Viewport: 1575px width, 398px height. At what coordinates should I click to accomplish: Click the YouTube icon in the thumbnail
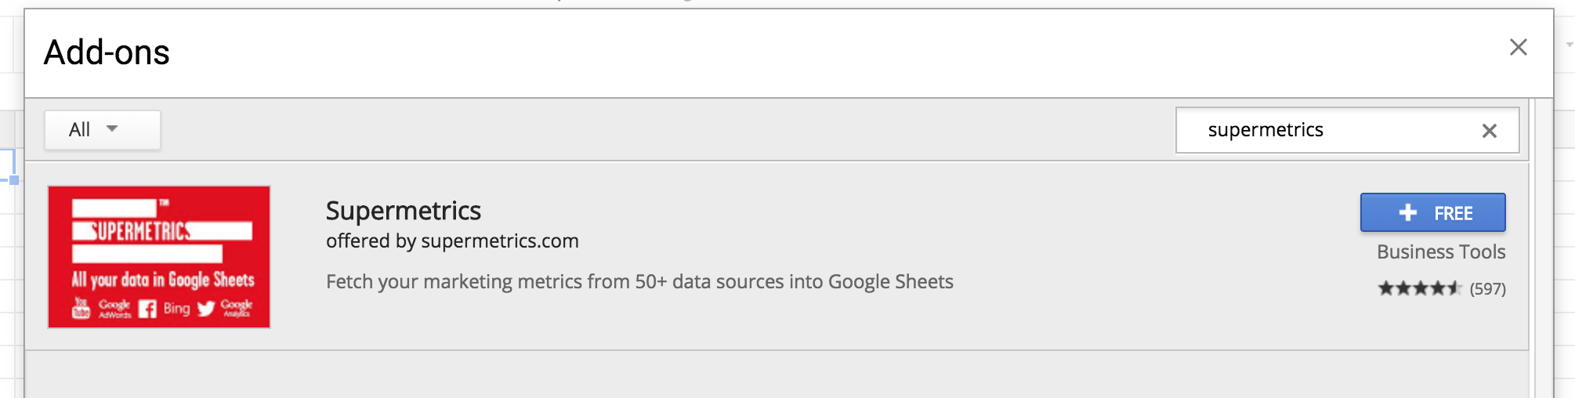click(81, 309)
